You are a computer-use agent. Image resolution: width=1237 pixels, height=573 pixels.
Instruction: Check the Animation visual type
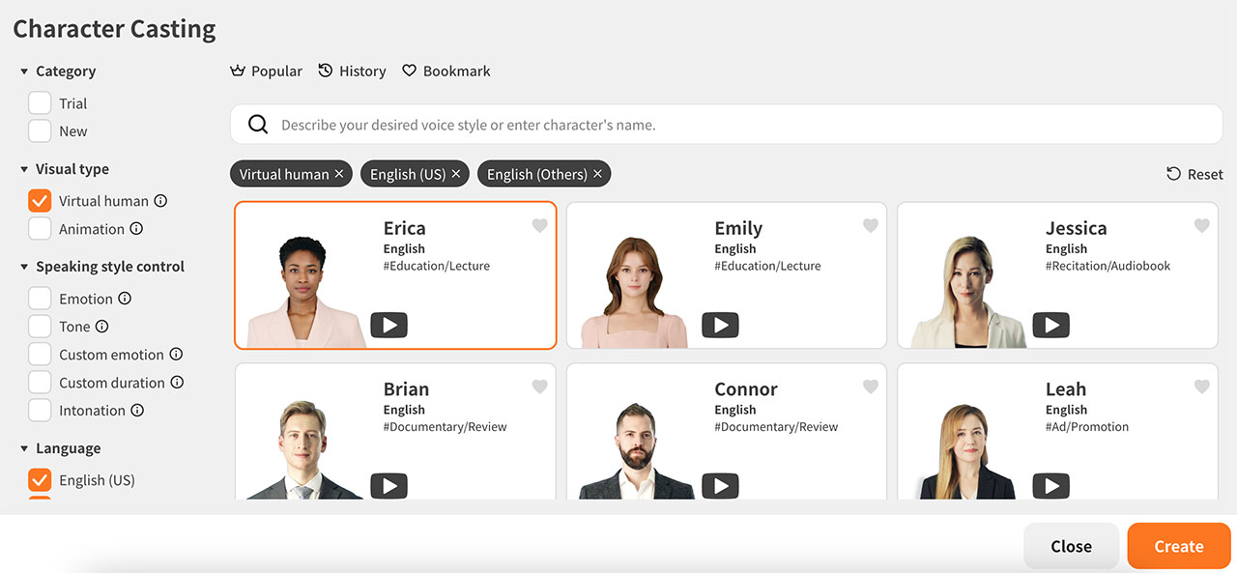(40, 229)
